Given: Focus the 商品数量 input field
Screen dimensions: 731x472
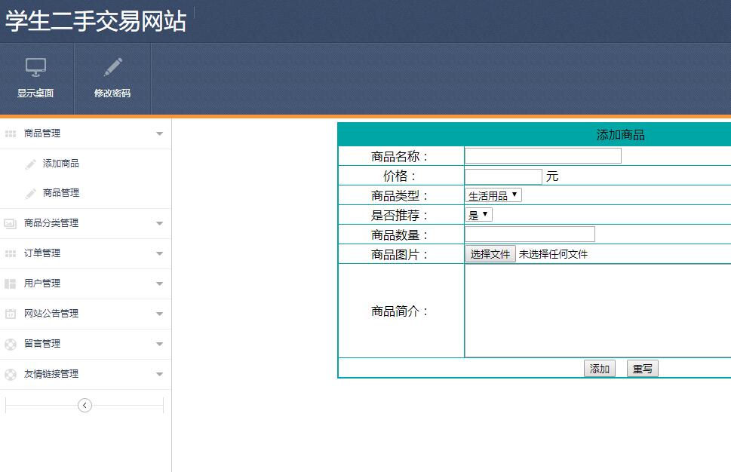Looking at the screenshot, I should [530, 234].
